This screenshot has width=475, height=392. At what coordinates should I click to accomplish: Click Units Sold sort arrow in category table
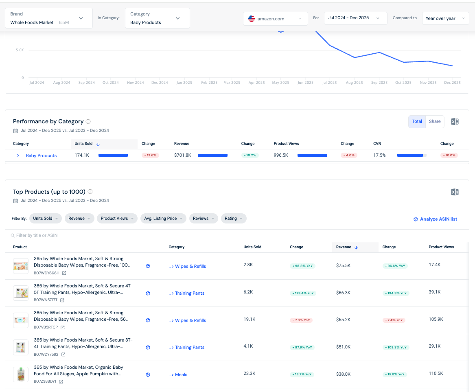tap(98, 144)
